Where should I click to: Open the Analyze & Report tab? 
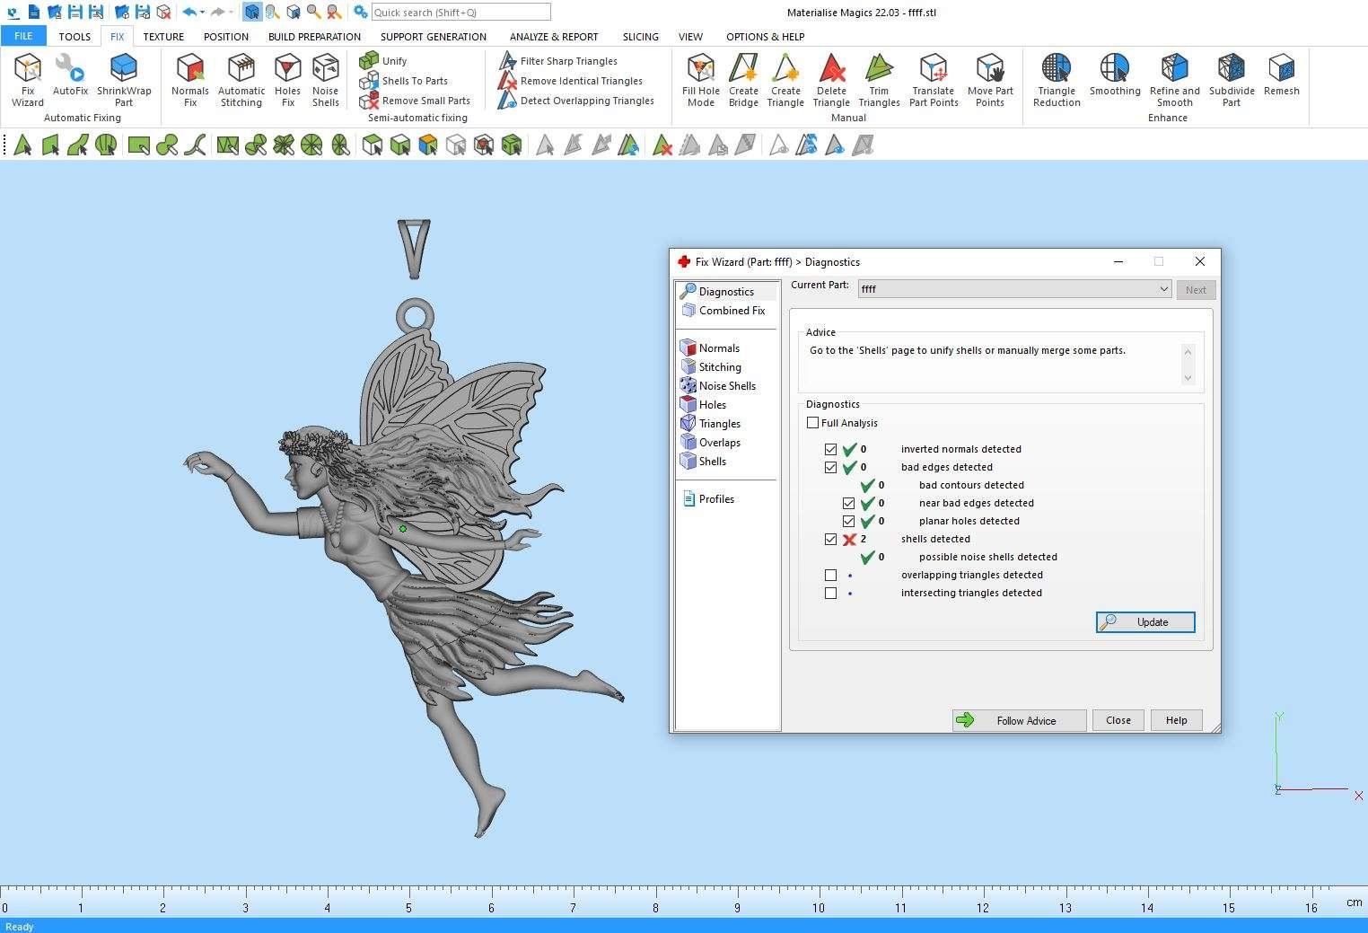click(x=553, y=37)
